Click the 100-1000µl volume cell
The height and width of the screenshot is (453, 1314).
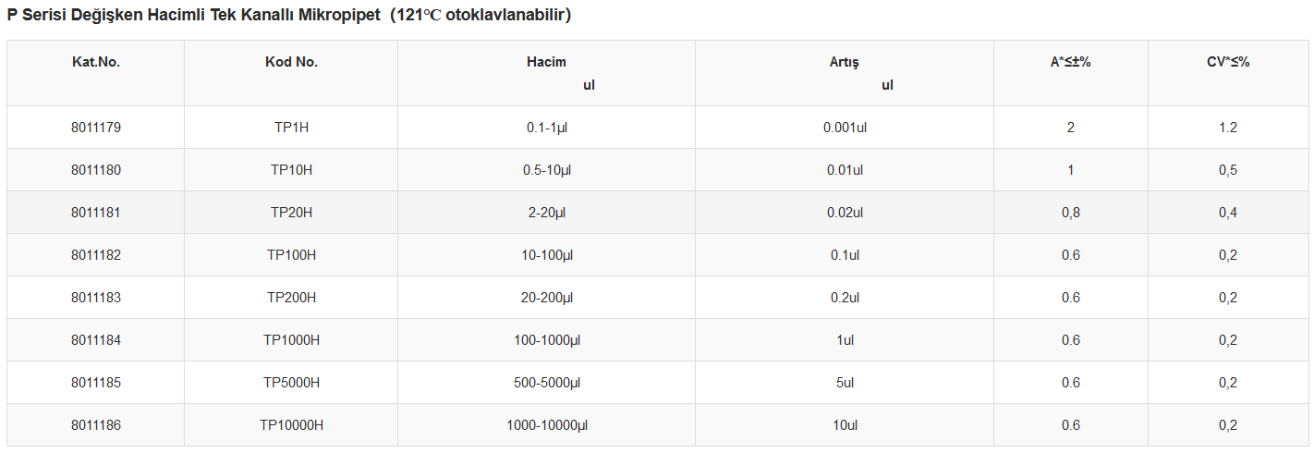pos(547,340)
